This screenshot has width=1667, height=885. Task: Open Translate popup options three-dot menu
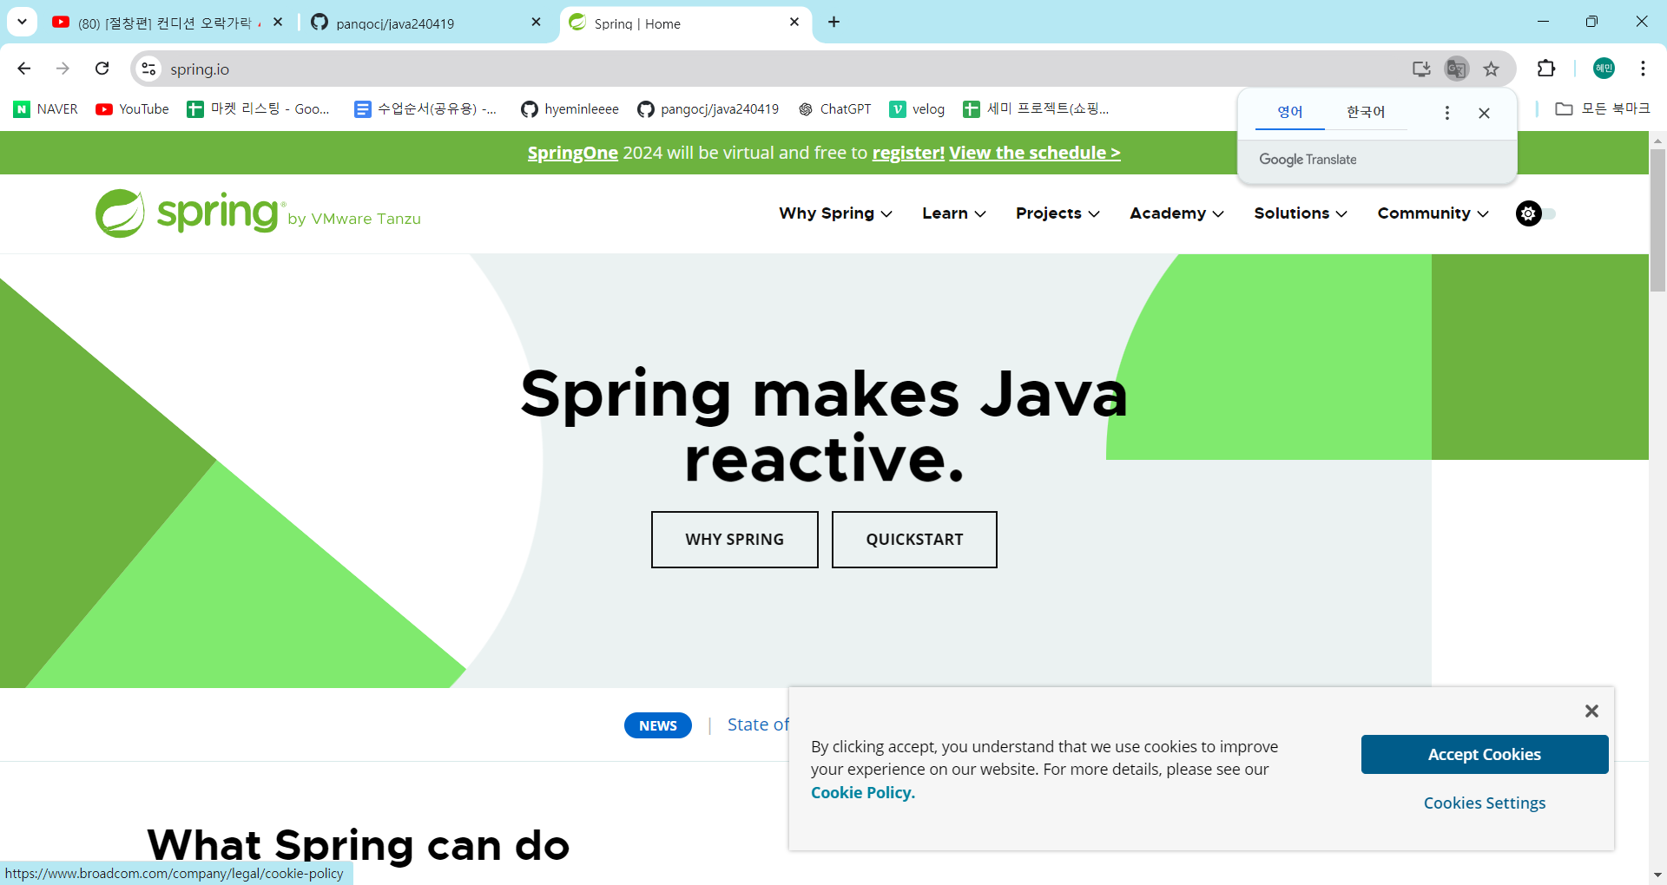point(1446,113)
